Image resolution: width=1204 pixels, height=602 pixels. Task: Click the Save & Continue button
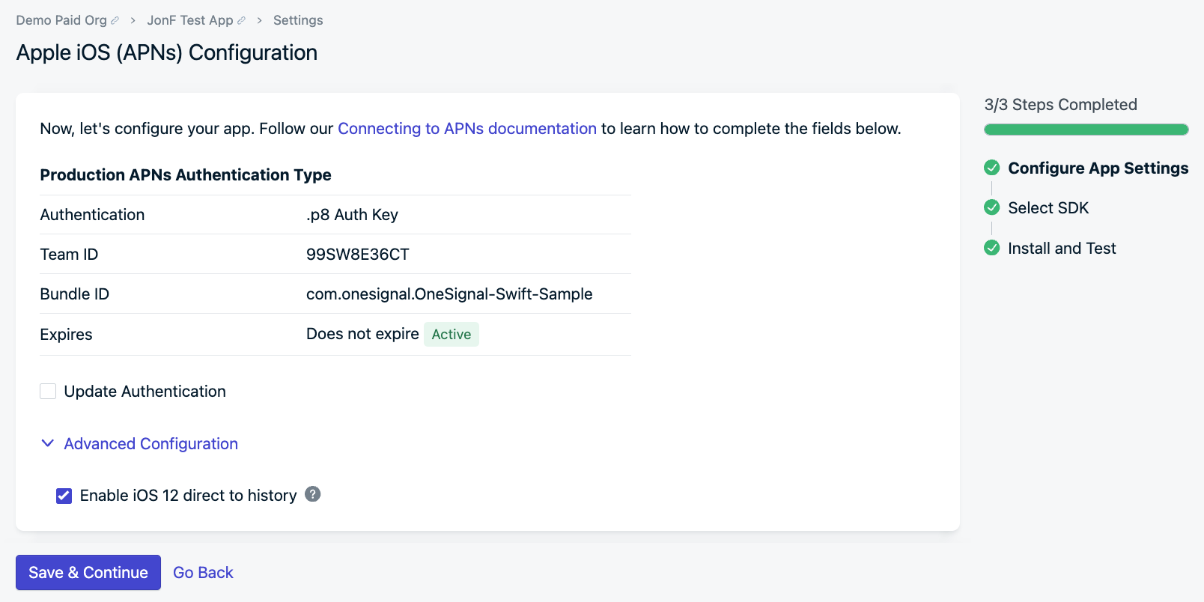88,572
